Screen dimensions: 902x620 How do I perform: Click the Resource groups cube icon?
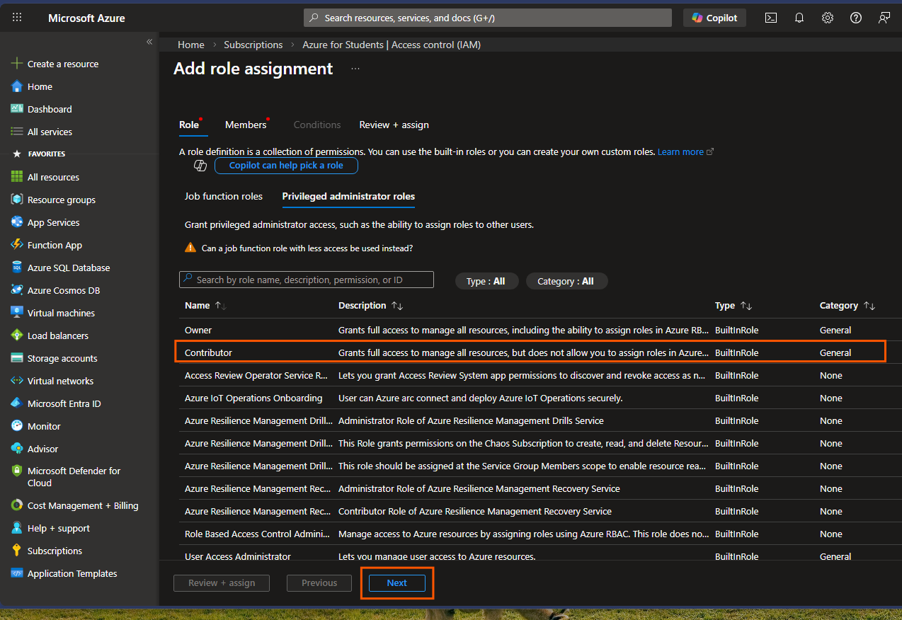17,200
